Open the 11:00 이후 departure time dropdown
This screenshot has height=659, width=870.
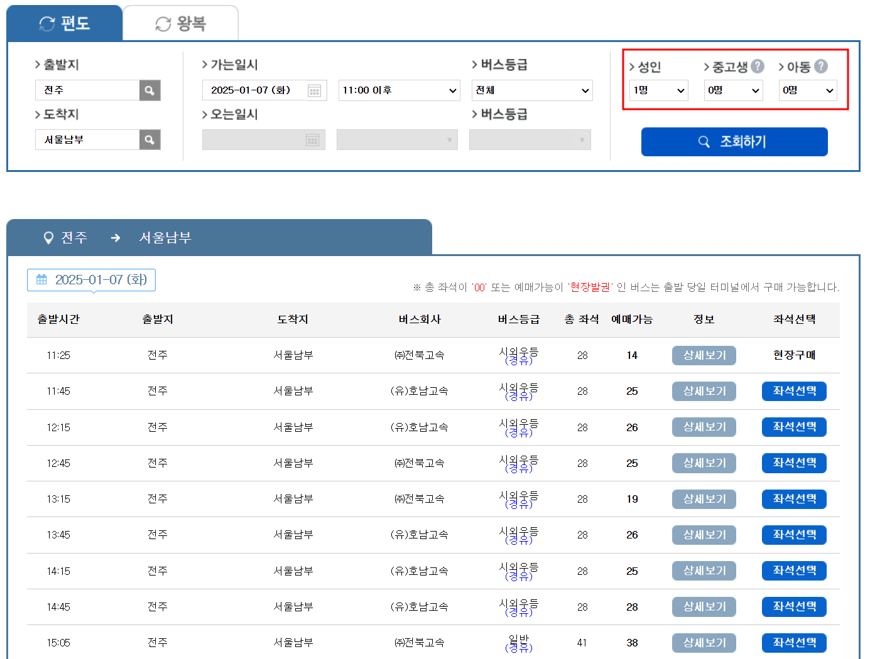[400, 90]
